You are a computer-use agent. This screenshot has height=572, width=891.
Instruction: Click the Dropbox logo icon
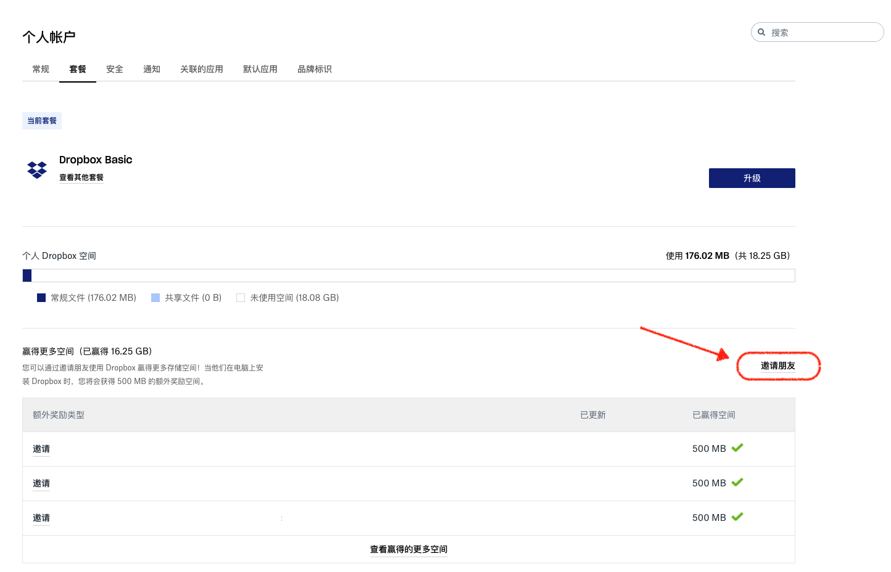[37, 170]
